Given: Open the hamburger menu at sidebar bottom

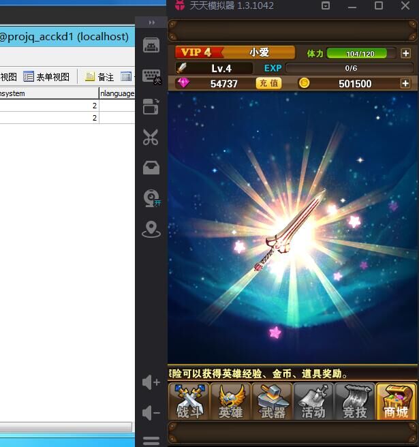Looking at the screenshot, I should click(x=151, y=440).
